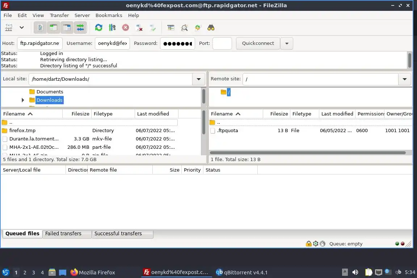Select MHA-2x1-AE.02tOc part-file

tap(89, 147)
